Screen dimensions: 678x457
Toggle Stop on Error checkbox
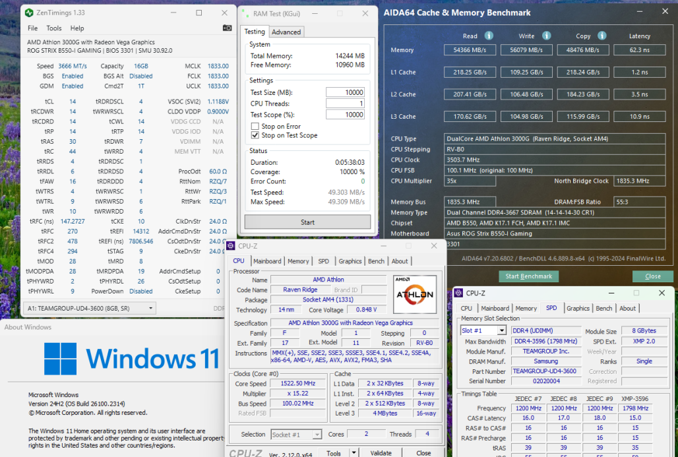click(x=255, y=126)
